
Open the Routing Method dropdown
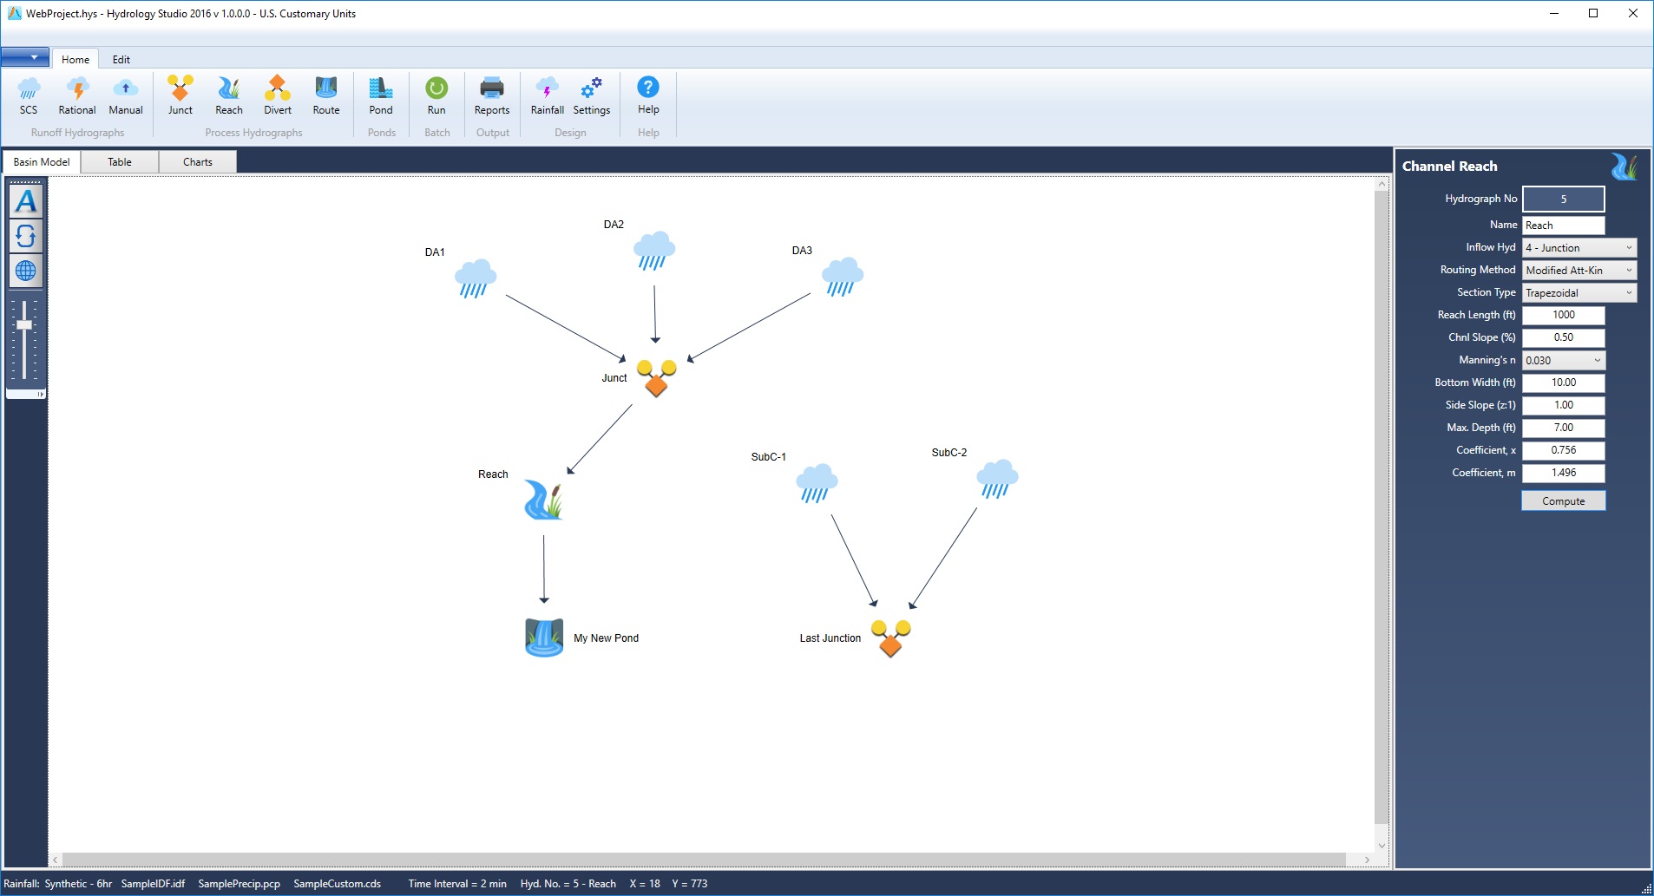pos(1628,271)
